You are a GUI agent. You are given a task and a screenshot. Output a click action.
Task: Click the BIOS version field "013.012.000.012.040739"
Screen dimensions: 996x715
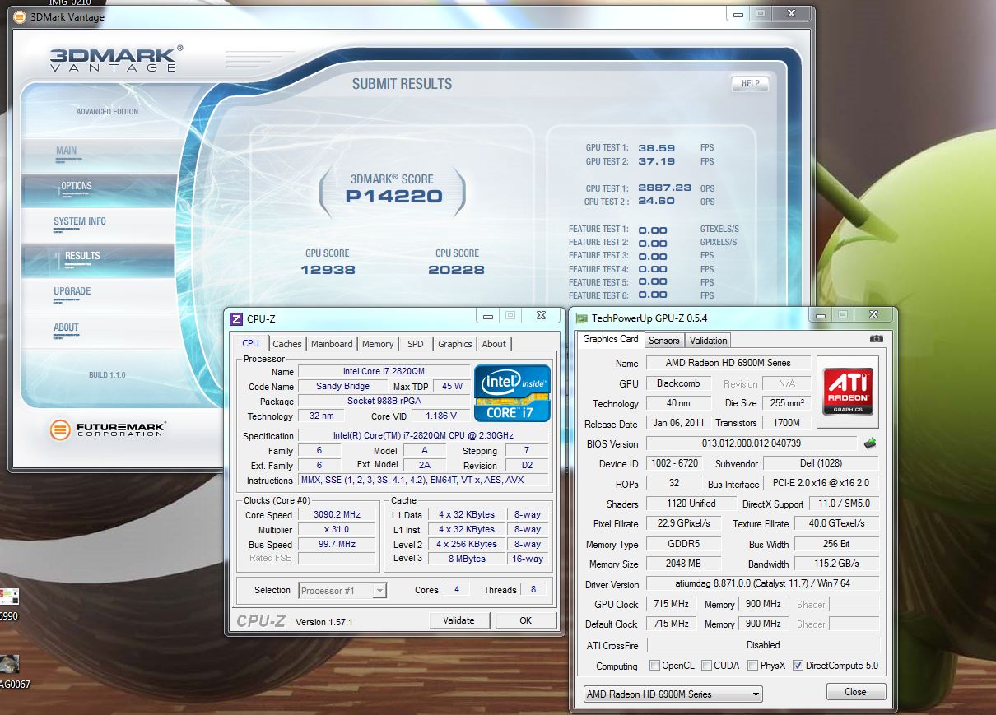pyautogui.click(x=751, y=443)
